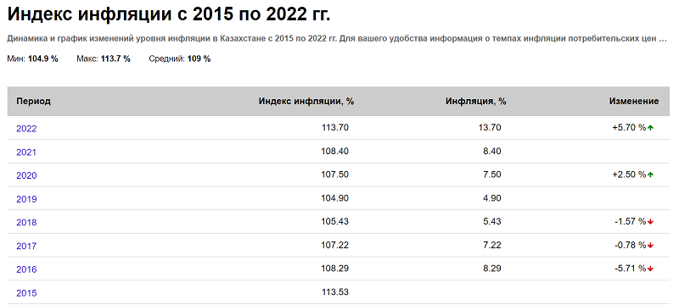Click the truncated description paragraph text

337,38
